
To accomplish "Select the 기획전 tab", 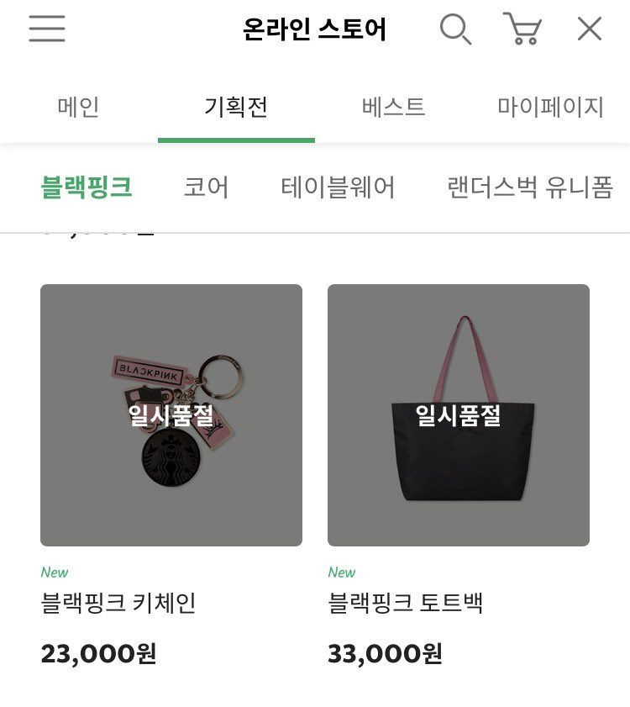I will [236, 108].
